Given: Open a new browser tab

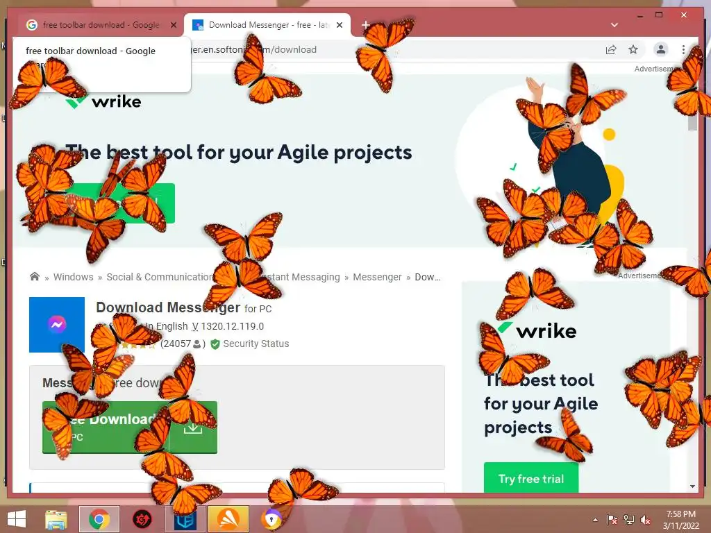Looking at the screenshot, I should point(366,25).
